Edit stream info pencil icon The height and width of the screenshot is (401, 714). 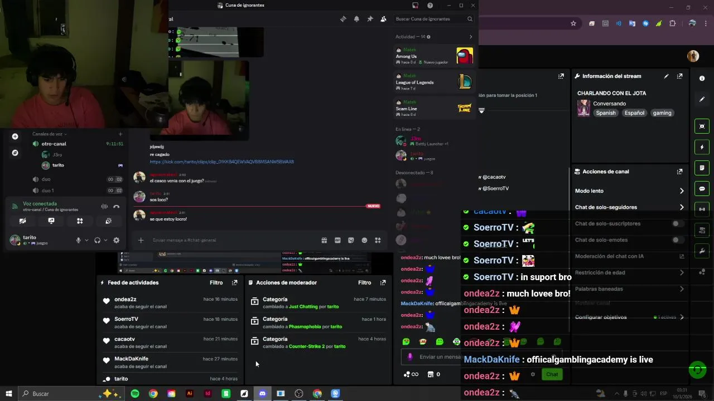666,76
